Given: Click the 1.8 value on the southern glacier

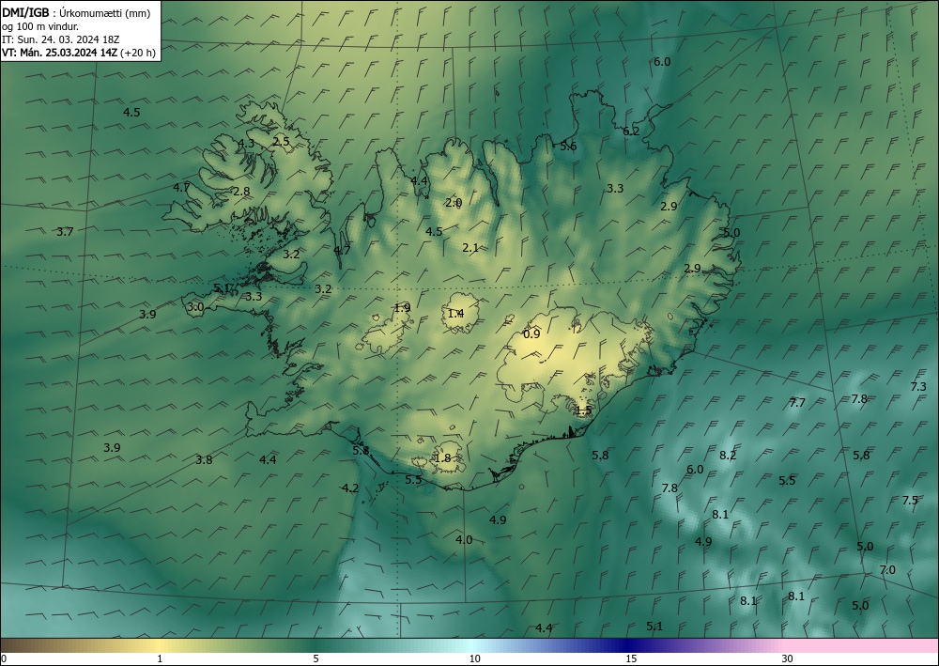Looking at the screenshot, I should coord(442,458).
